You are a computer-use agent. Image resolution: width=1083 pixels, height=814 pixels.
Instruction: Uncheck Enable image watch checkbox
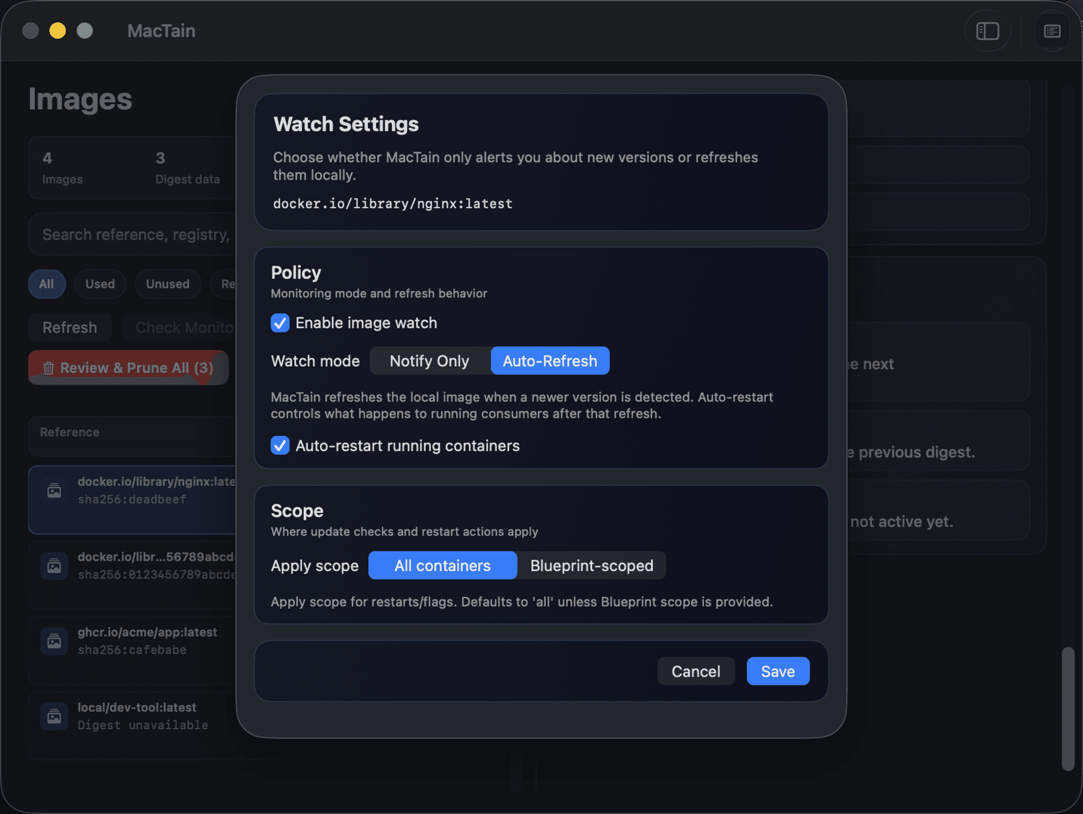pyautogui.click(x=280, y=323)
